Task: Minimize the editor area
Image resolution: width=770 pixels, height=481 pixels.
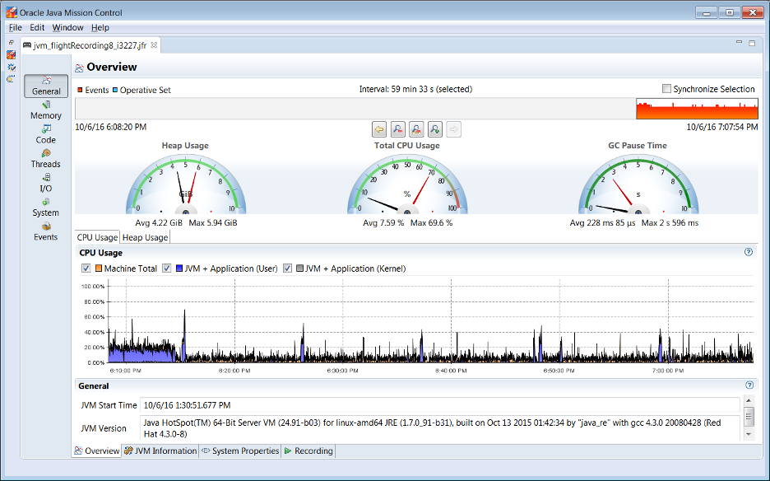Action: click(x=739, y=43)
